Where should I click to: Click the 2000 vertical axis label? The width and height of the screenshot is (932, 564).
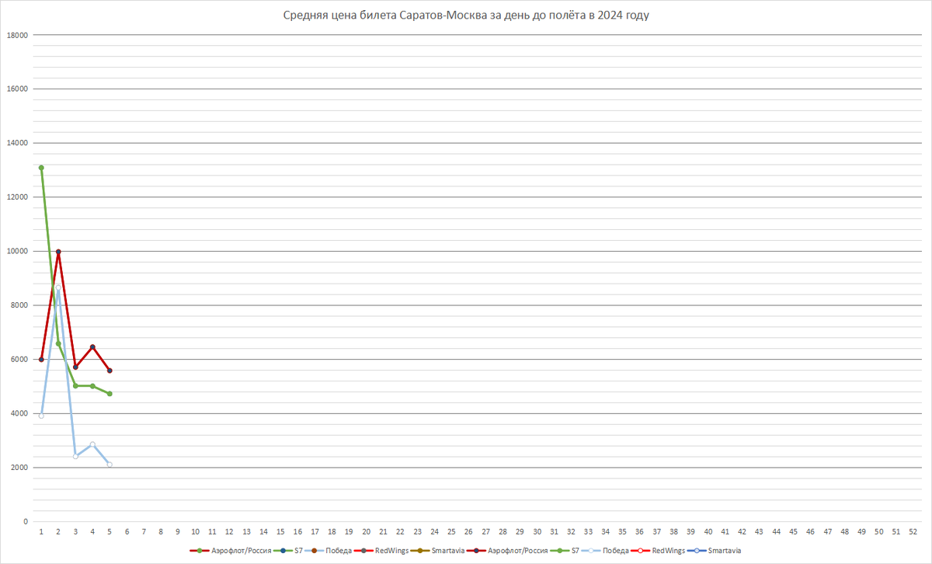19,468
